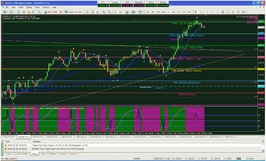Select the Text Label tool
This screenshot has height=161, width=266.
(238, 12)
